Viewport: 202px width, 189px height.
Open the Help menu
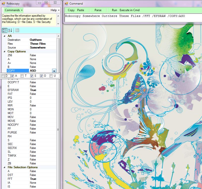click(x=54, y=10)
